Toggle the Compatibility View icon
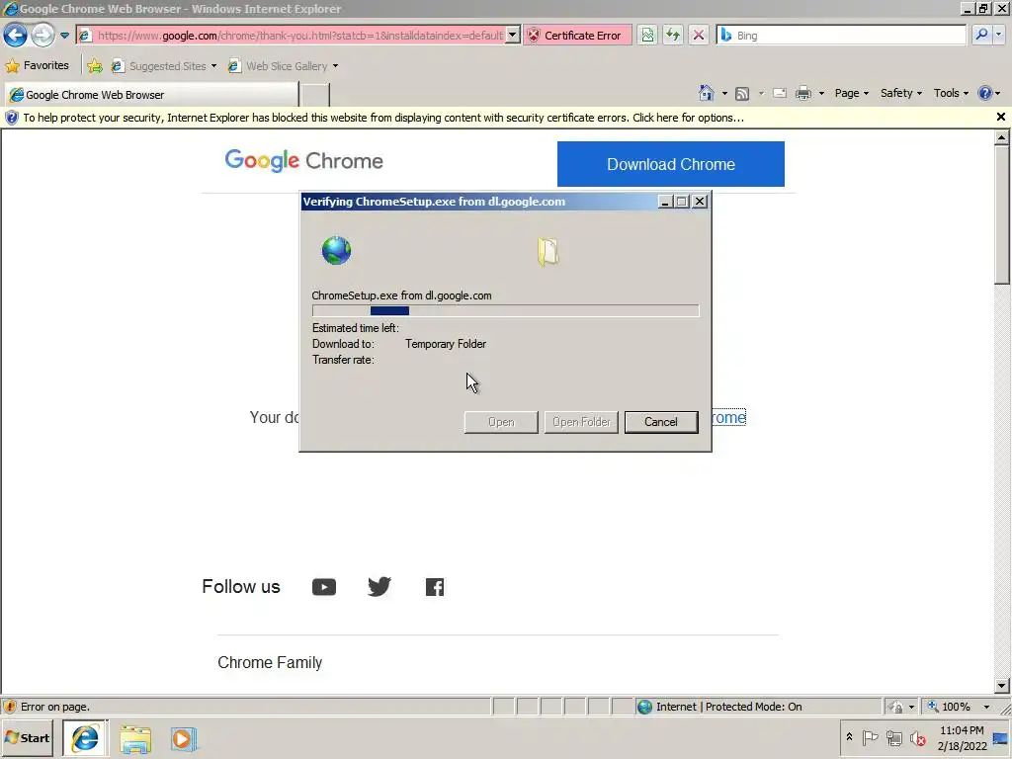 (647, 36)
